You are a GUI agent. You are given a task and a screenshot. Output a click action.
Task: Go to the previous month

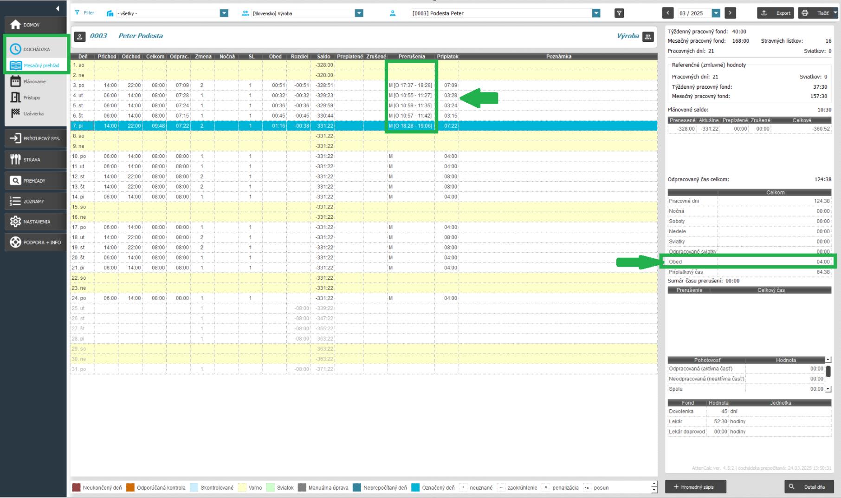pyautogui.click(x=668, y=13)
